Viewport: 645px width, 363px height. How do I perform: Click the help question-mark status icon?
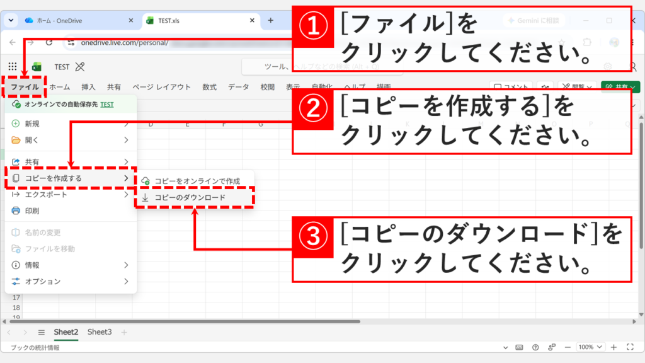tap(535, 347)
